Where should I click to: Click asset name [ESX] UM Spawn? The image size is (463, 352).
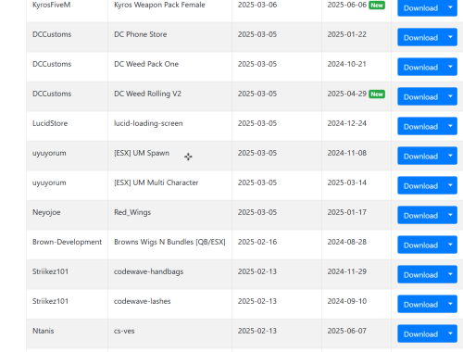pyautogui.click(x=142, y=153)
